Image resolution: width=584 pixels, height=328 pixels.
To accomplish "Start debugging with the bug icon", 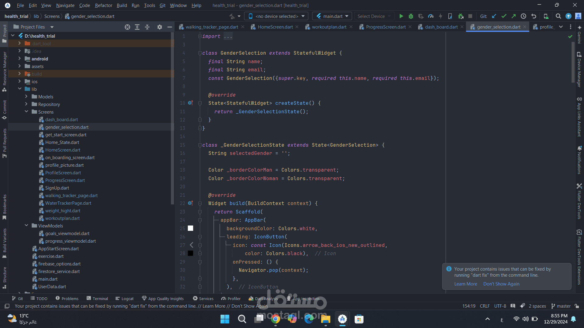I will tap(411, 16).
